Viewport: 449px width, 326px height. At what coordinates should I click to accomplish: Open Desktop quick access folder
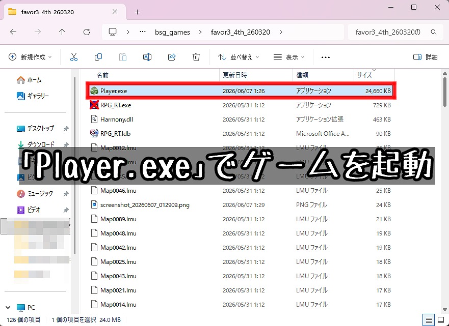(x=35, y=128)
